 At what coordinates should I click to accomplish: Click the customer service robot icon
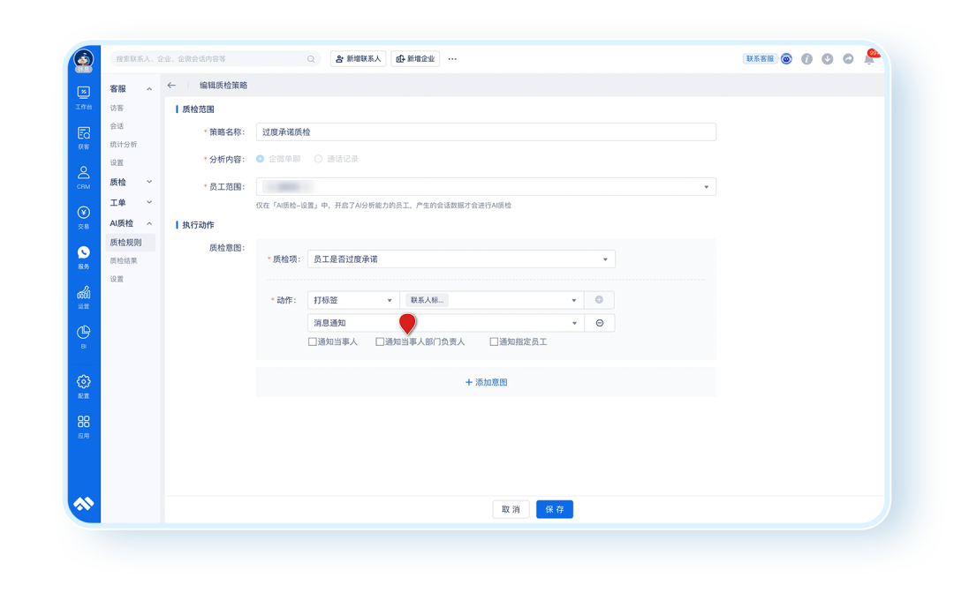(787, 59)
